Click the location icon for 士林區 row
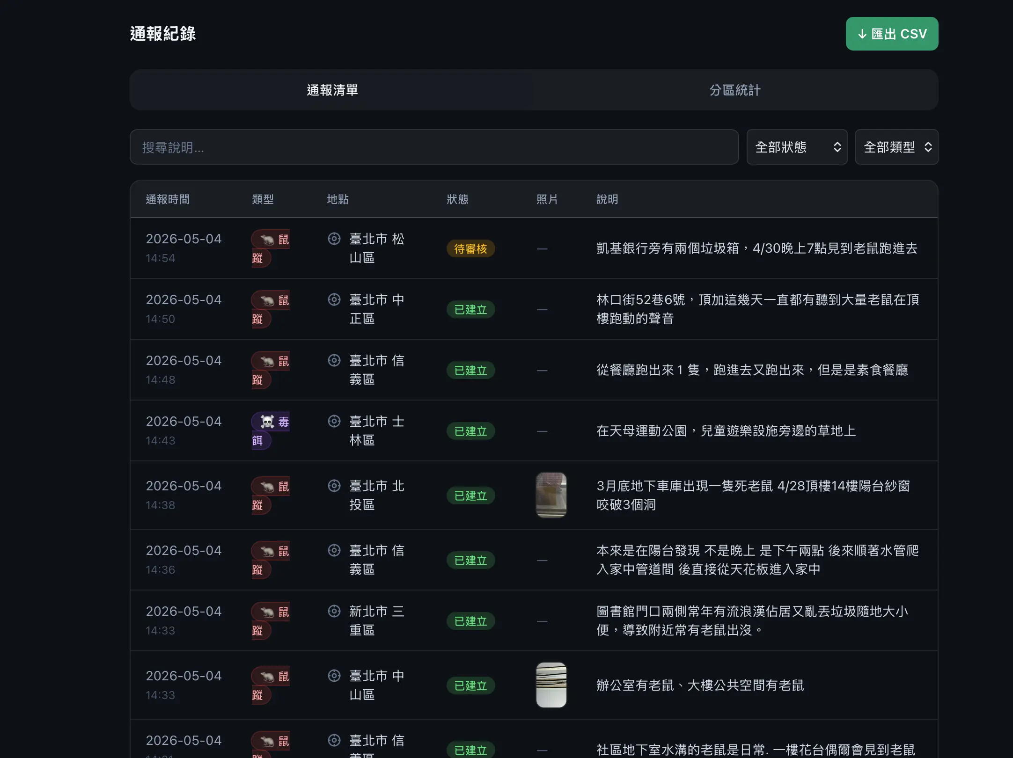This screenshot has height=758, width=1013. coord(334,421)
